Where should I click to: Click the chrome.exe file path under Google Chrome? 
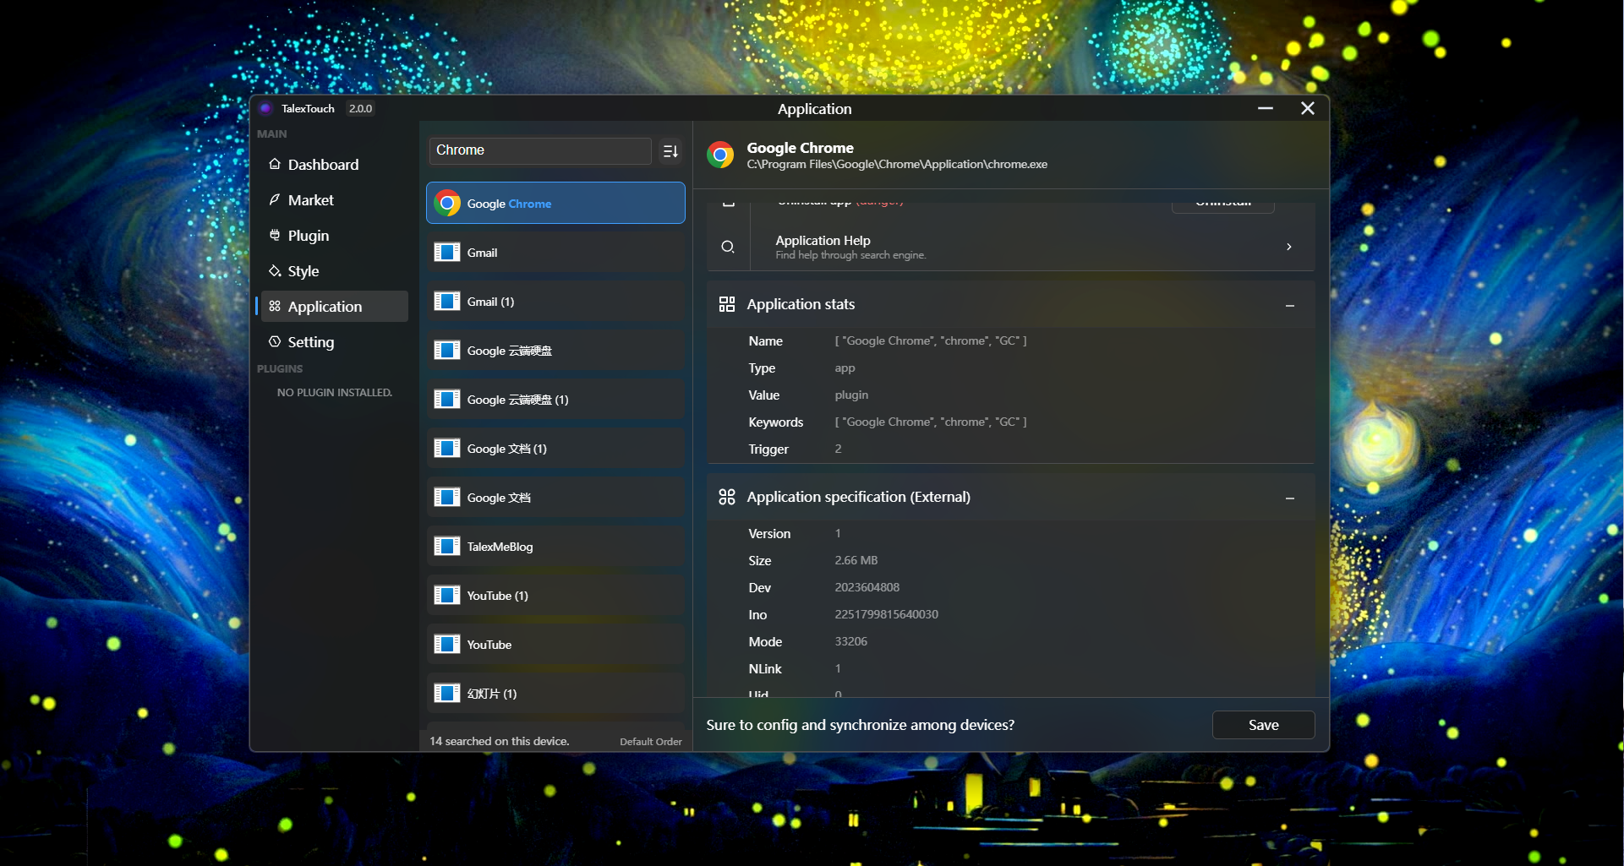click(x=897, y=165)
